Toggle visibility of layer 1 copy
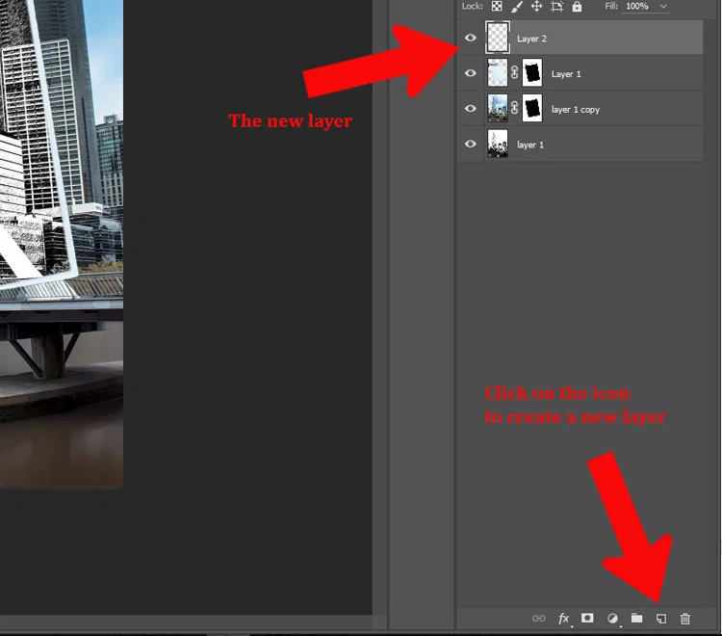 470,108
